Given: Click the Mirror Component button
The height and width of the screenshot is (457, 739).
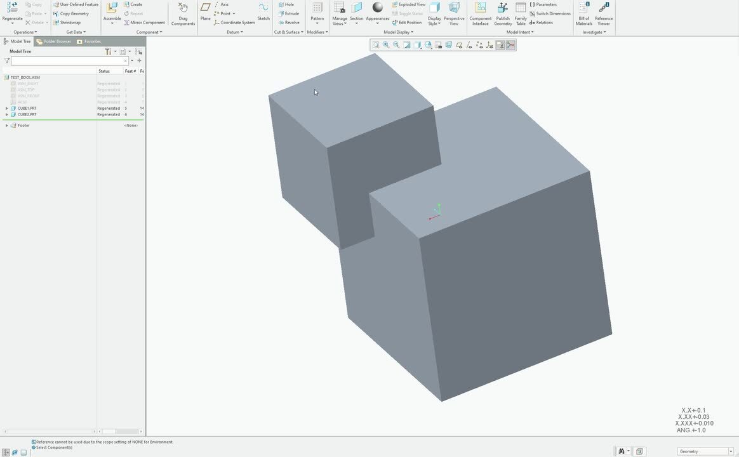Looking at the screenshot, I should tap(144, 22).
